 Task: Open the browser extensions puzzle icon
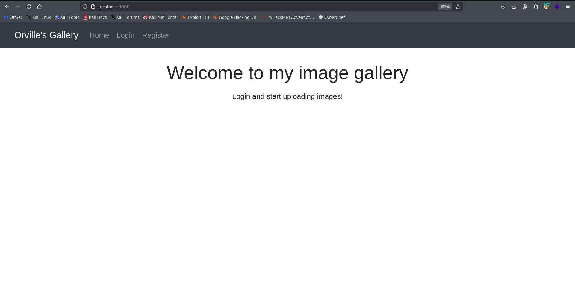click(535, 6)
